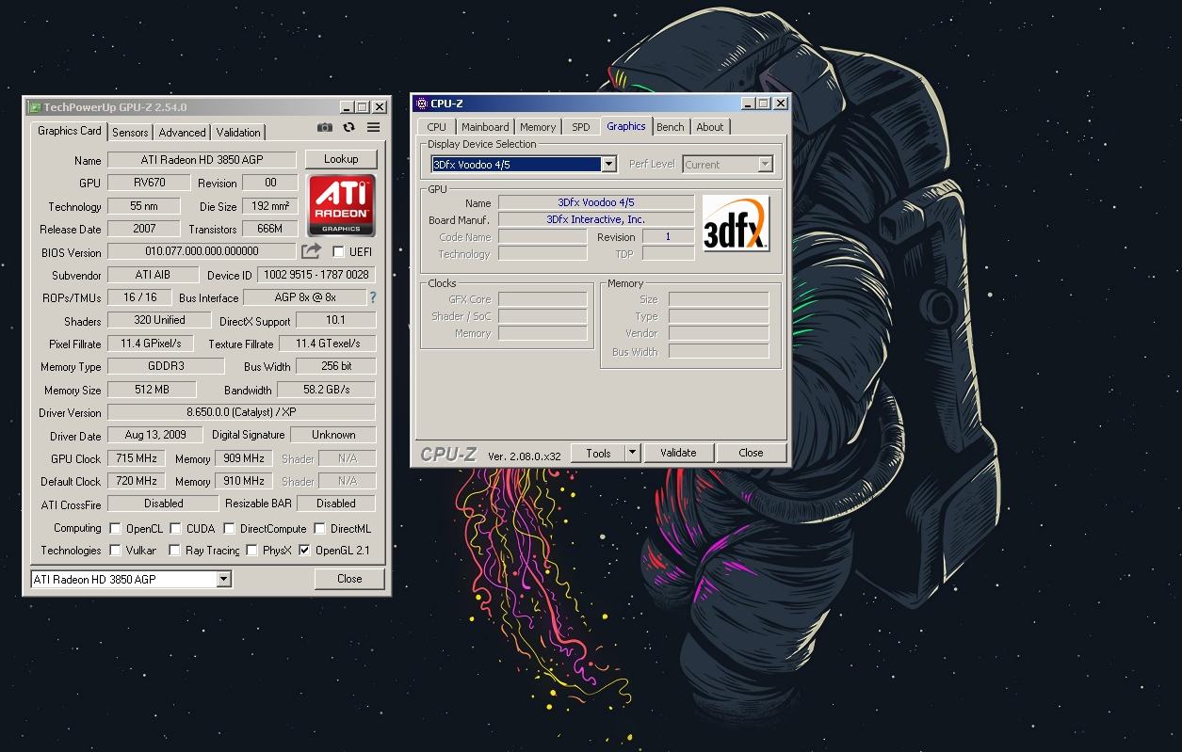Uncheck the OpenGL 2.1 checkbox
This screenshot has width=1182, height=752.
(x=304, y=551)
